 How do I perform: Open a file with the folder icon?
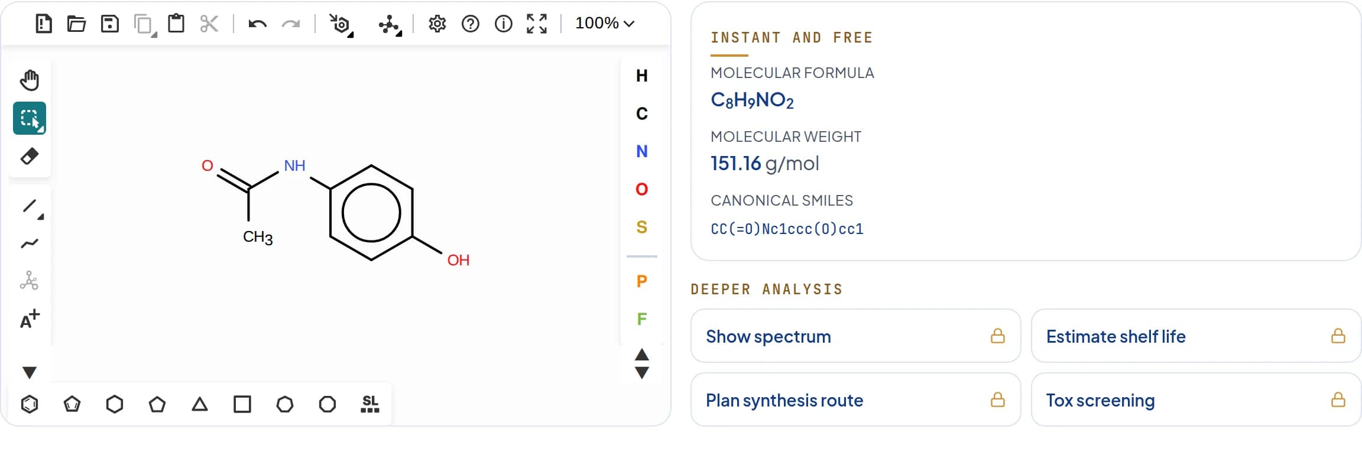(x=77, y=24)
